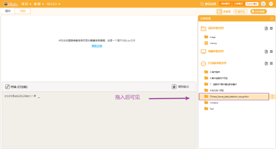This screenshot has width=276, height=149.
Task: Expand the folder starting with 4- on the board
Action: (x=216, y=78)
